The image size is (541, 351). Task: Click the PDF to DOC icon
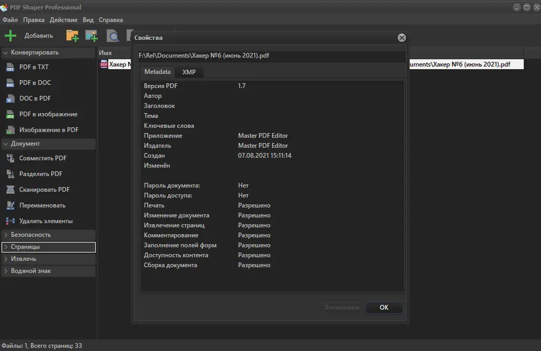tap(10, 83)
